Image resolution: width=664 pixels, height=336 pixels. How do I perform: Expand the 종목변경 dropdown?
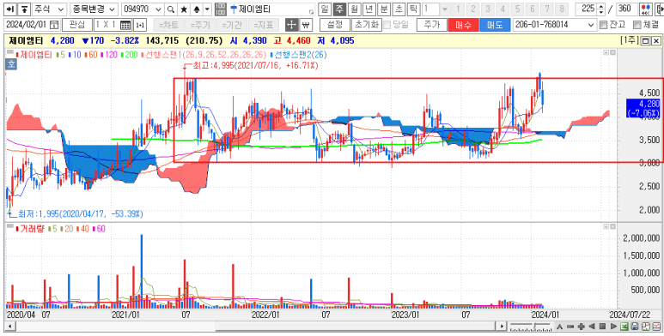tap(94, 9)
